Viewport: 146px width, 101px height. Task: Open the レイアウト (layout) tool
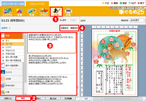8,12
